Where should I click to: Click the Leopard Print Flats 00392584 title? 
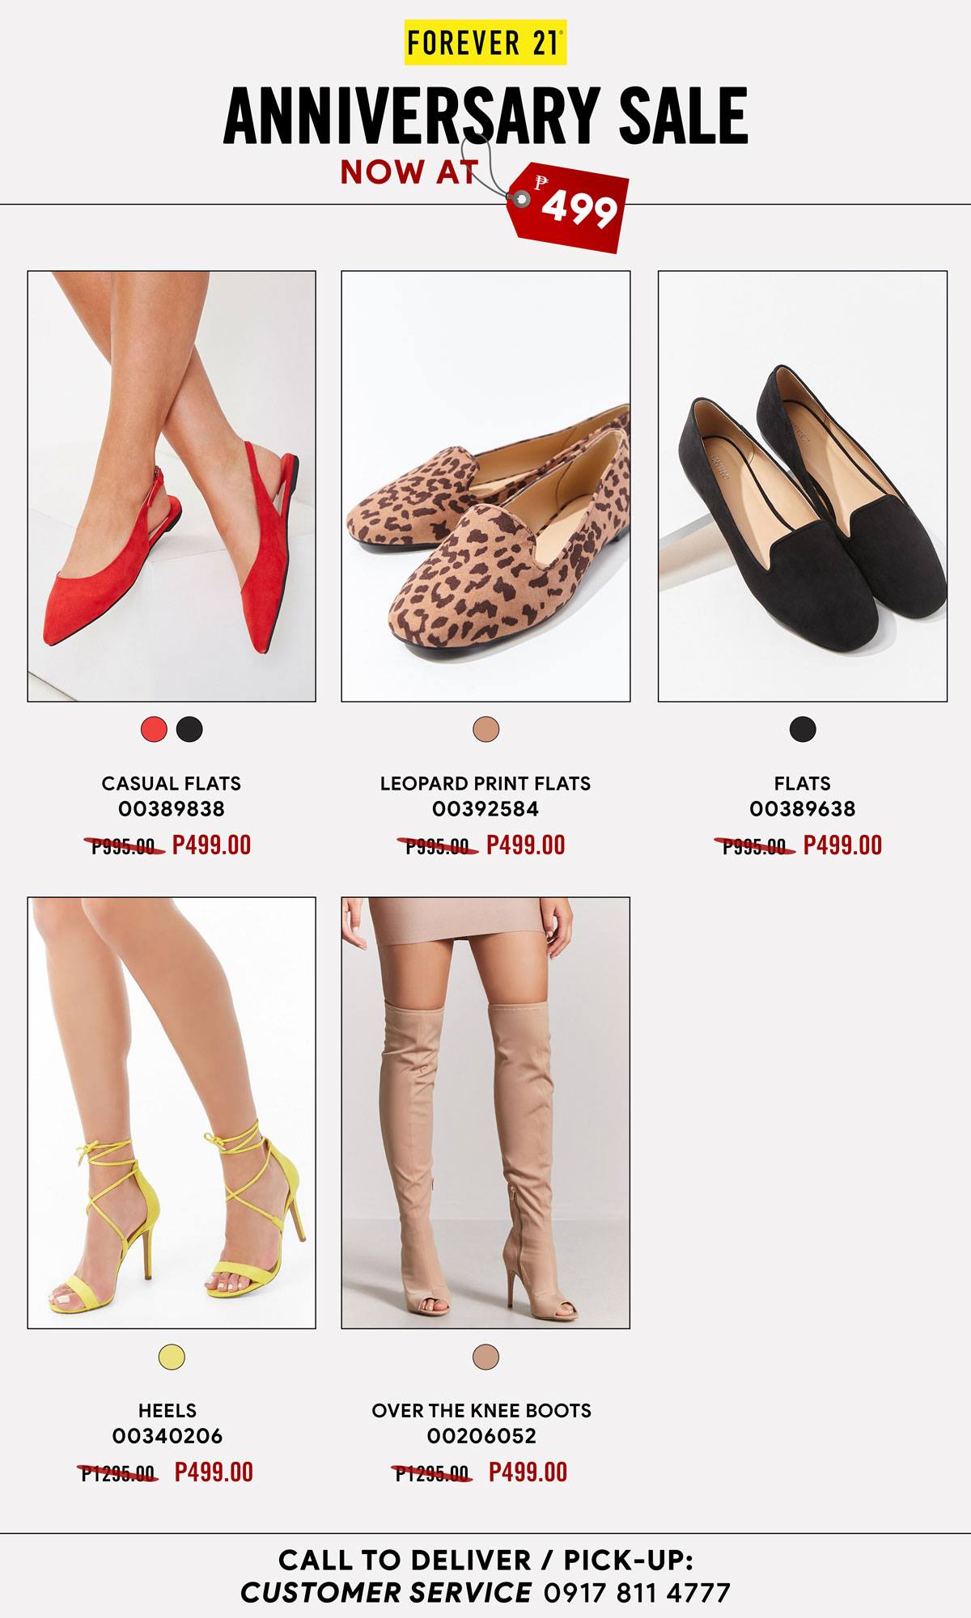coord(485,796)
